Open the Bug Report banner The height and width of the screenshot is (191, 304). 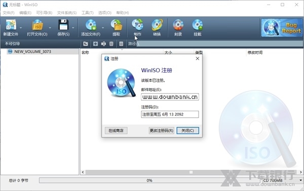[x=282, y=28]
